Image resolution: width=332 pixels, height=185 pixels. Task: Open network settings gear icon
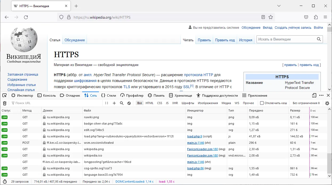pos(327,103)
